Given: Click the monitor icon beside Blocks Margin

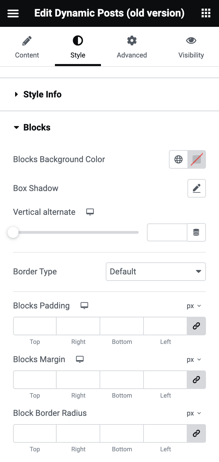Looking at the screenshot, I should 80,359.
